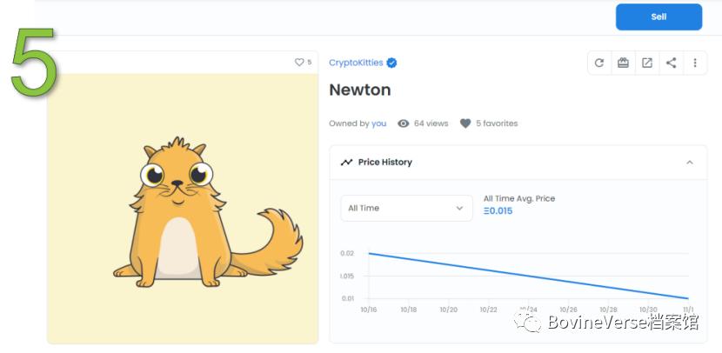Image resolution: width=722 pixels, height=353 pixels.
Task: Click the share icon
Action: pos(671,63)
